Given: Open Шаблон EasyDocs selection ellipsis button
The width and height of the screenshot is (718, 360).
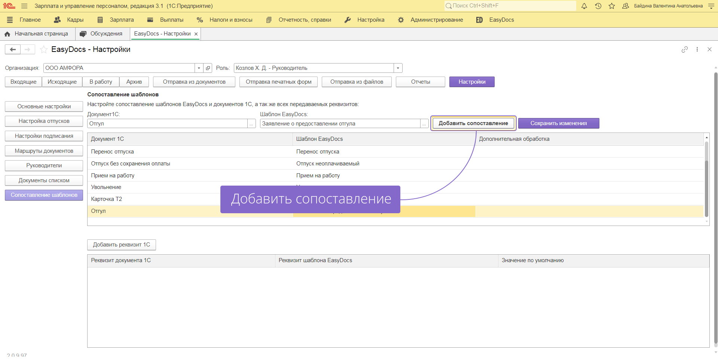Looking at the screenshot, I should 424,124.
